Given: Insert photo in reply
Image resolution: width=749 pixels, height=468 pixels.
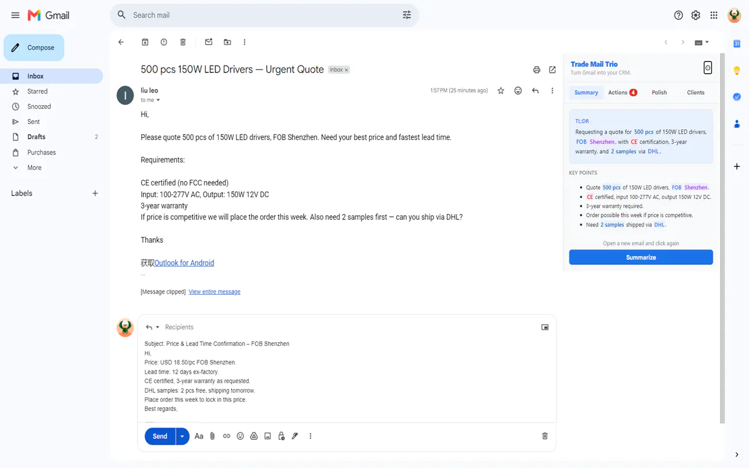Looking at the screenshot, I should coord(267,436).
